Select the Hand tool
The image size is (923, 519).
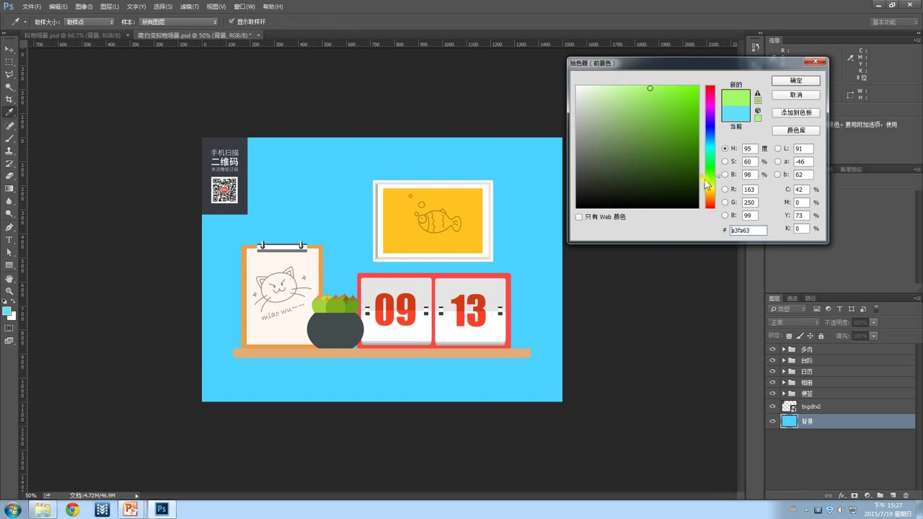click(9, 278)
